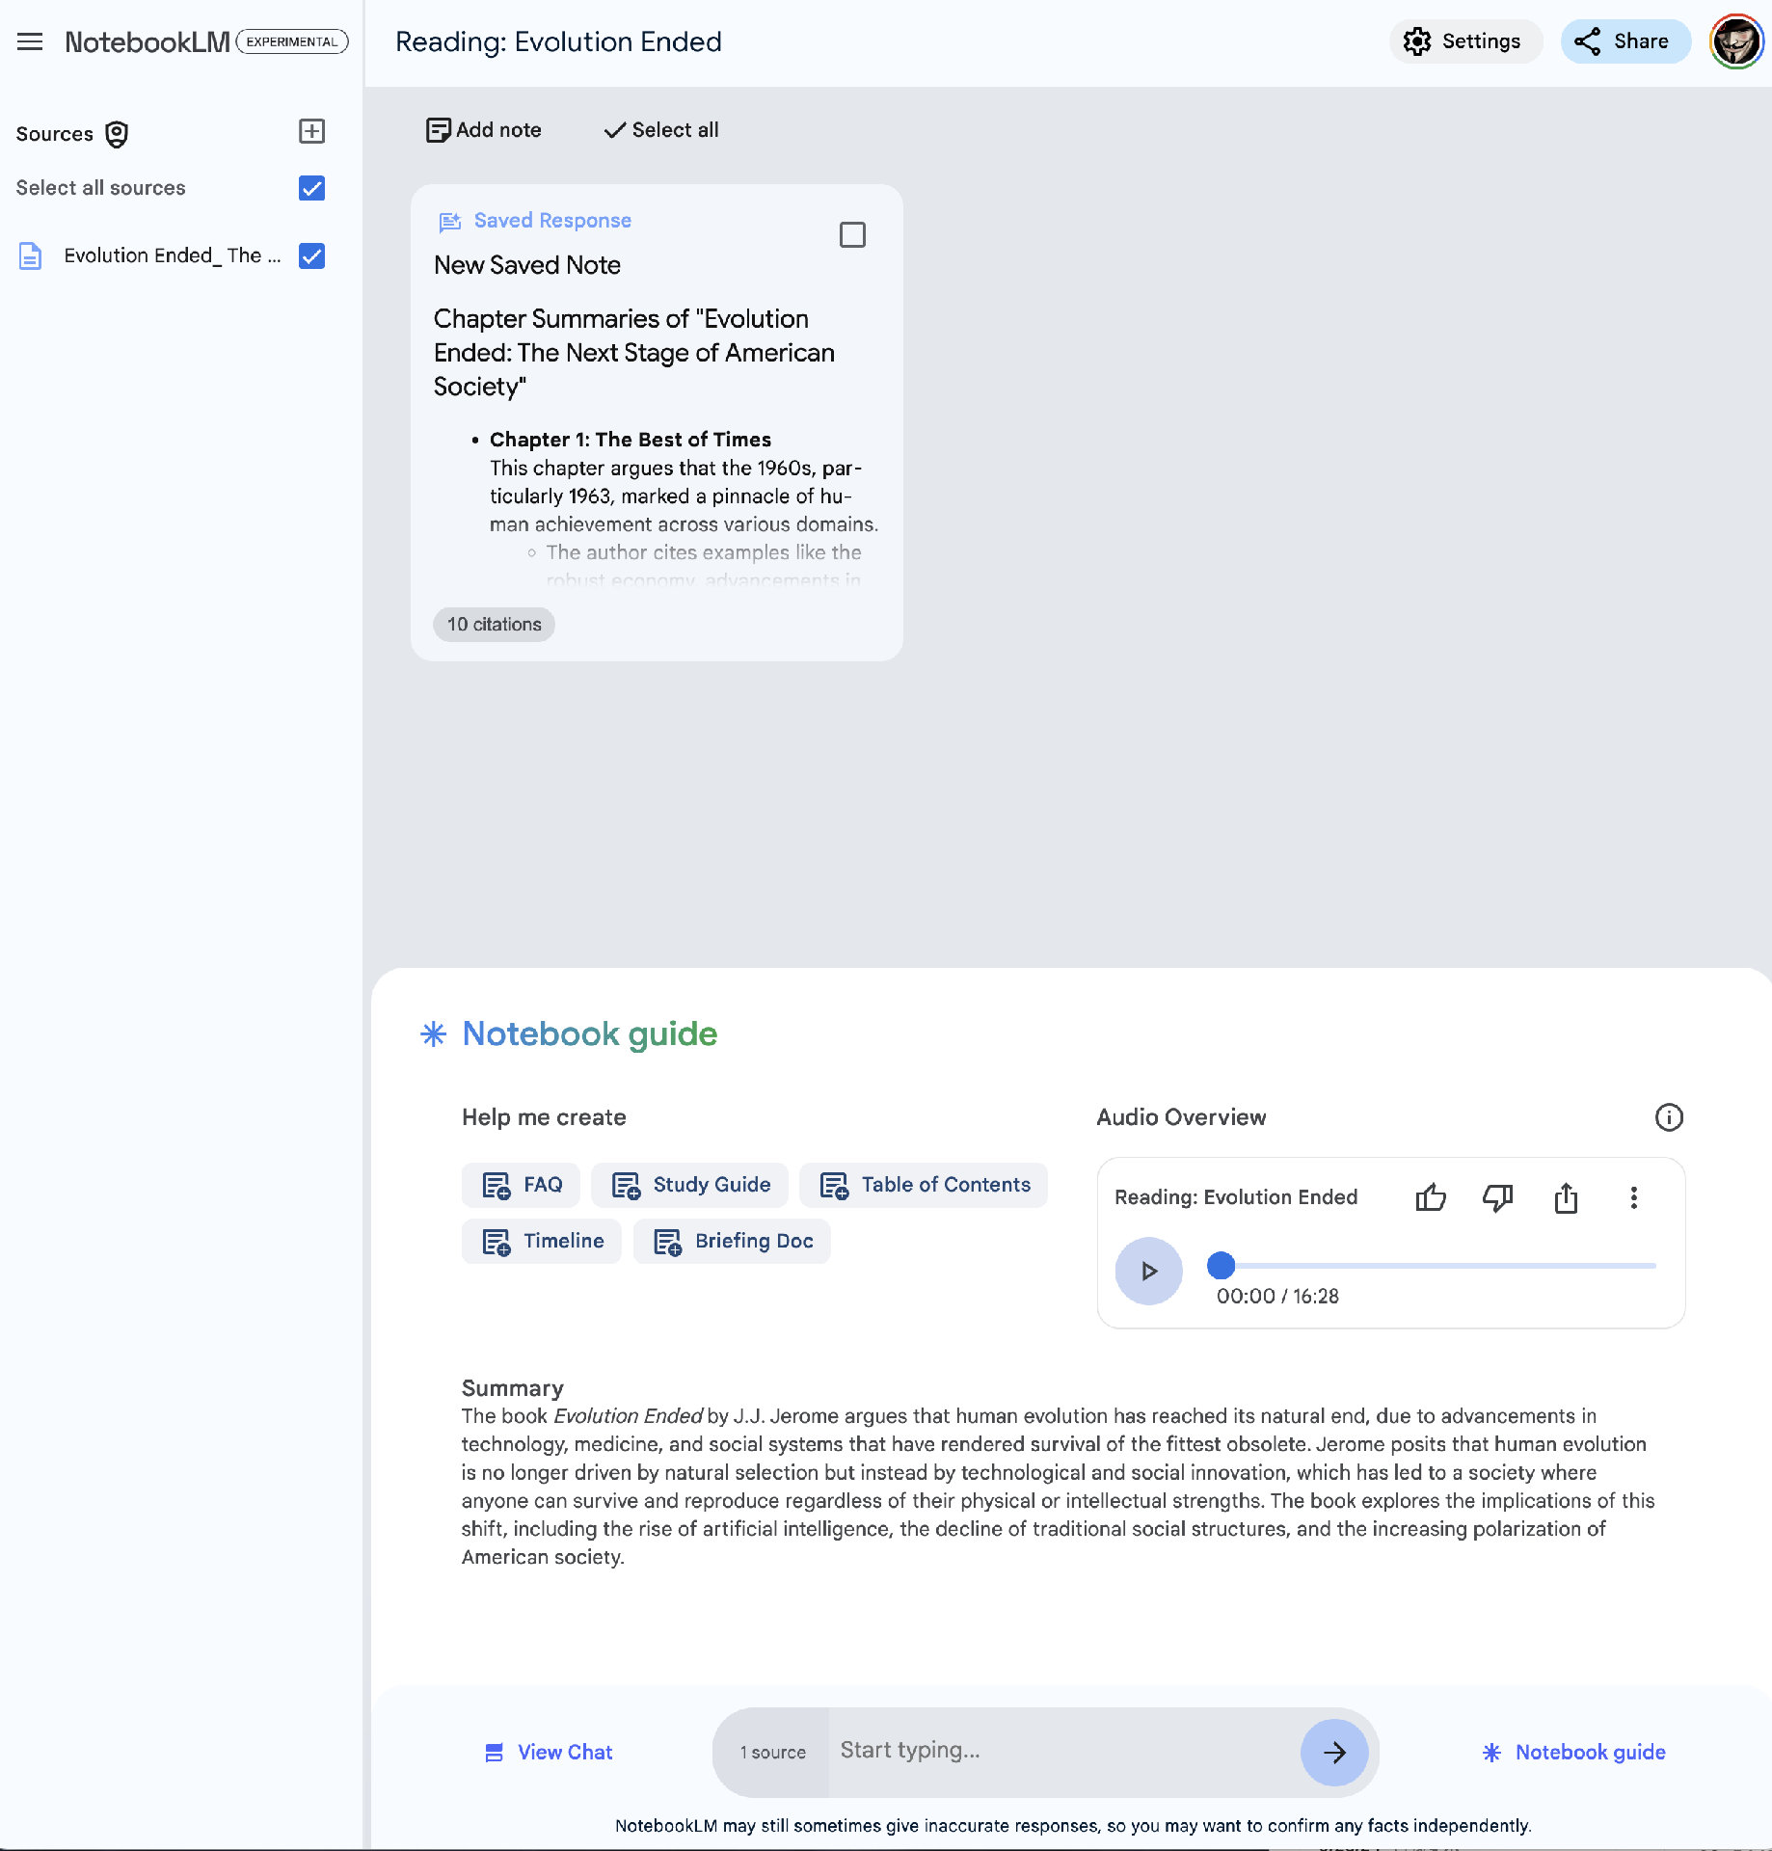Create a Study Guide
This screenshot has width=1772, height=1851.
click(690, 1185)
